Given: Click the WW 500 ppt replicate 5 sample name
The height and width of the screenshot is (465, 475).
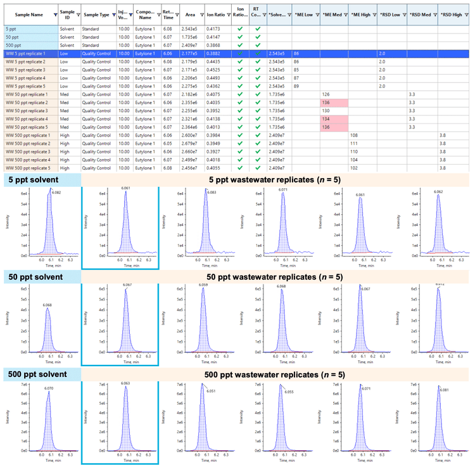Looking at the screenshot, I should tap(28, 168).
